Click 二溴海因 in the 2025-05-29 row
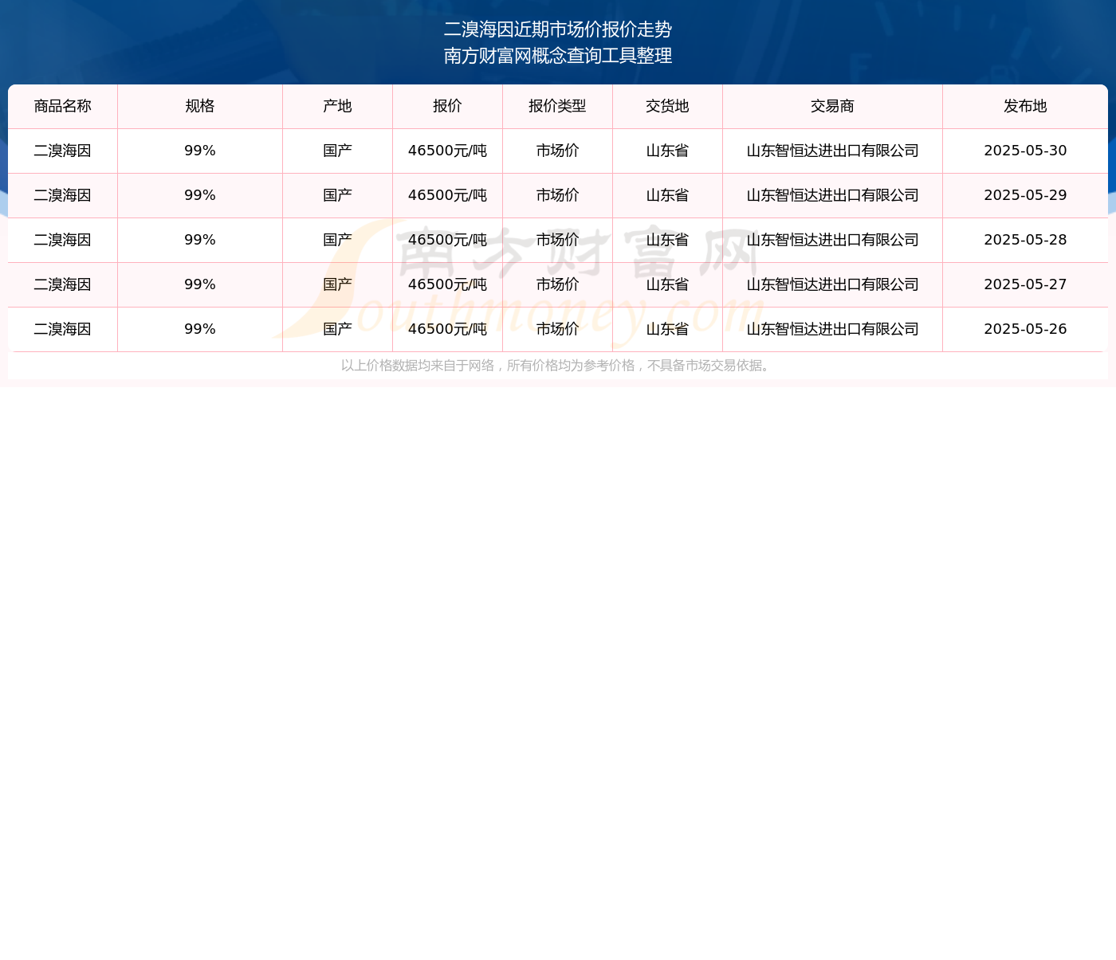 63,195
